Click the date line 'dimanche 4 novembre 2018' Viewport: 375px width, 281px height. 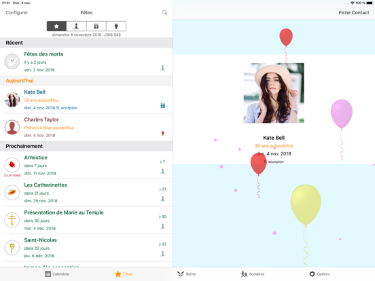[77, 35]
